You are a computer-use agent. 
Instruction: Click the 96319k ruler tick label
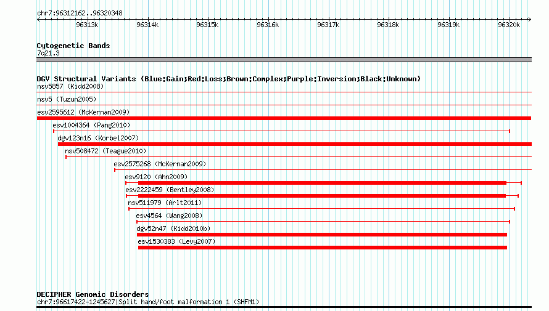[448, 25]
